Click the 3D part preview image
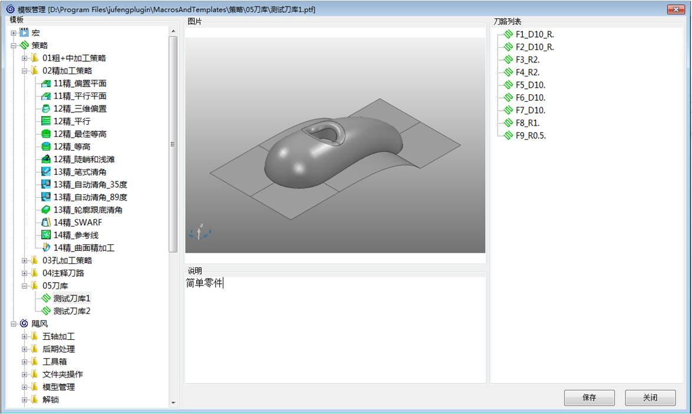The width and height of the screenshot is (692, 414). click(335, 145)
